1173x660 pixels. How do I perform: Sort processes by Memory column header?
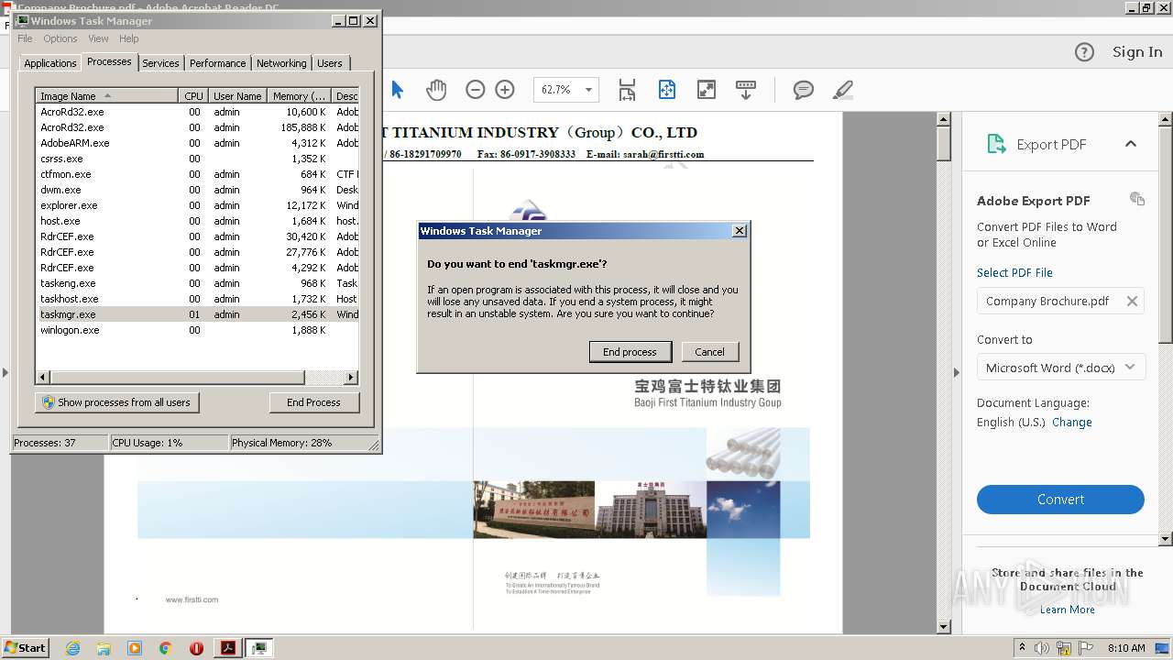[x=300, y=96]
